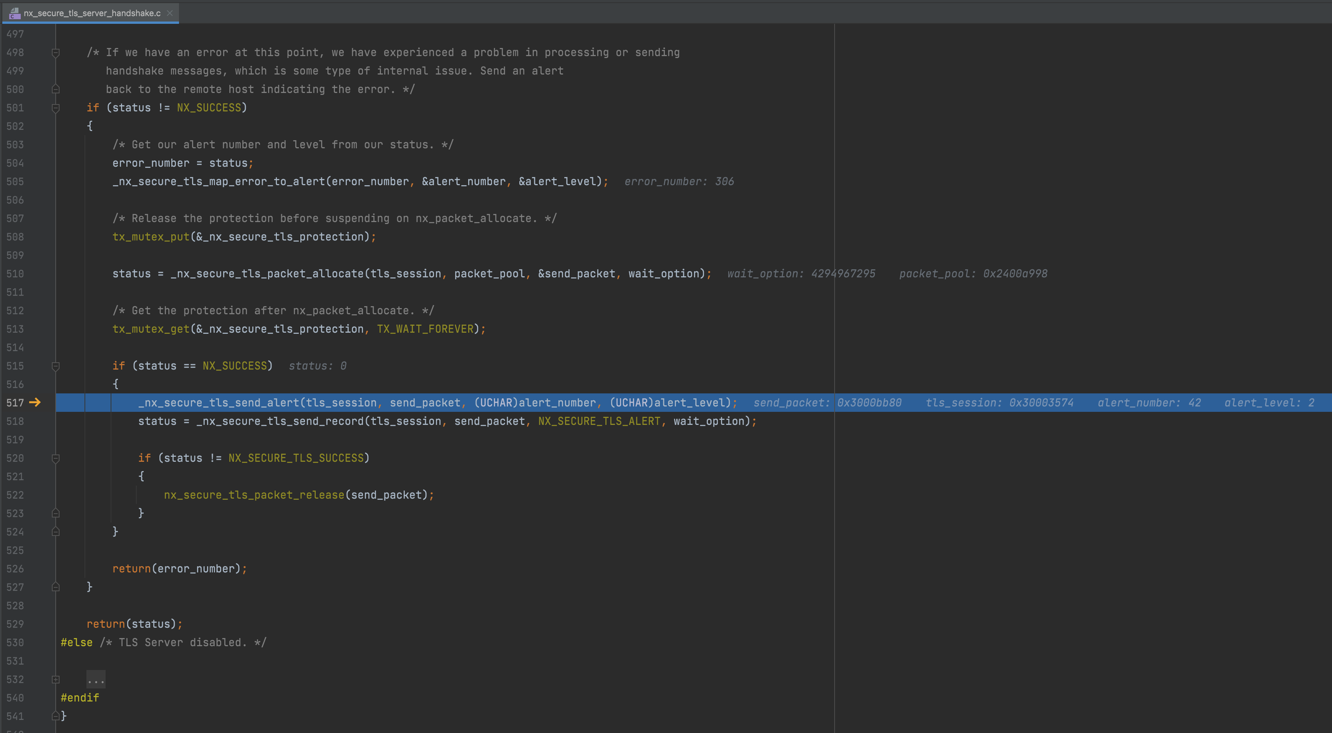Expand the folded region at line 532
The height and width of the screenshot is (733, 1332).
click(x=96, y=679)
